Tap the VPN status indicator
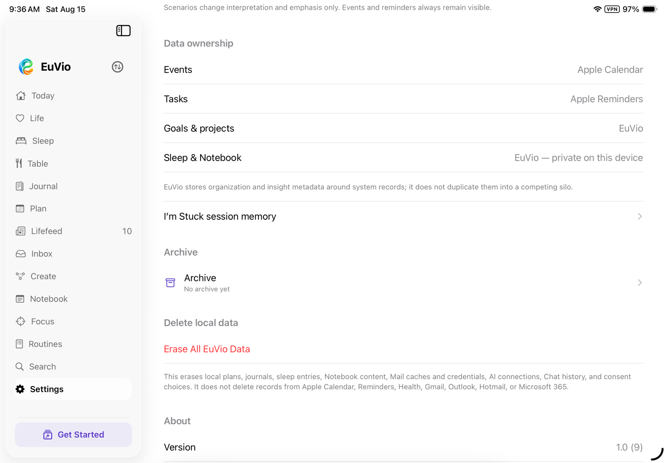The height and width of the screenshot is (463, 666). (612, 9)
